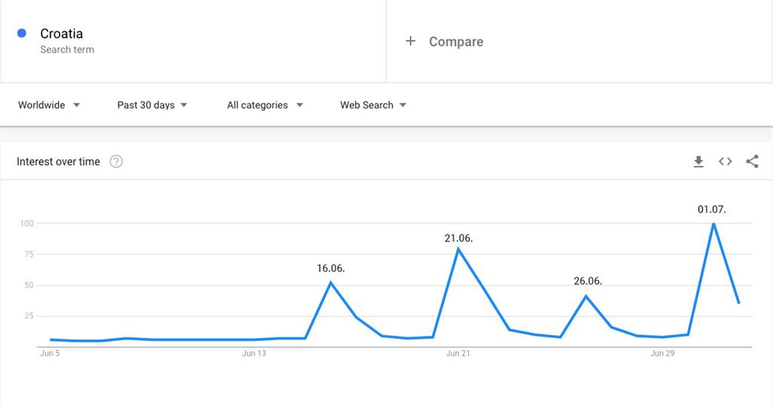This screenshot has height=405, width=773.
Task: Open the Worldwide region dropdown
Action: (x=49, y=105)
